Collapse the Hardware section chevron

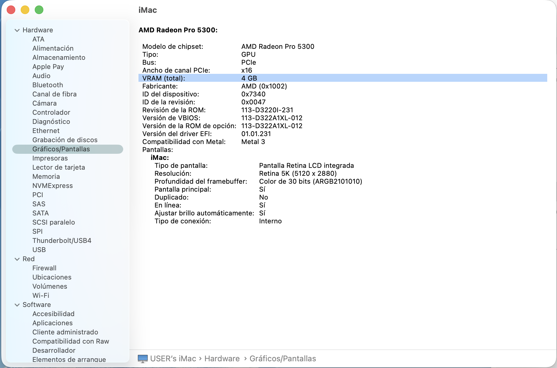click(x=17, y=30)
